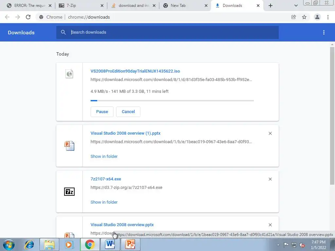Open Chrome's three-dot main menu
This screenshot has width=335, height=251.
click(x=328, y=17)
